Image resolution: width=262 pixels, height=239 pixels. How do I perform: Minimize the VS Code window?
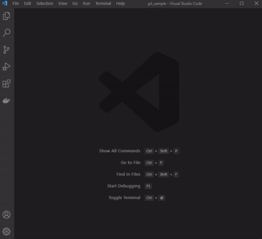click(x=227, y=3)
